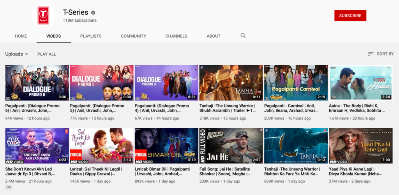Click the 0:11 duration badge
Screen dimensions: 399x195
[256, 97]
